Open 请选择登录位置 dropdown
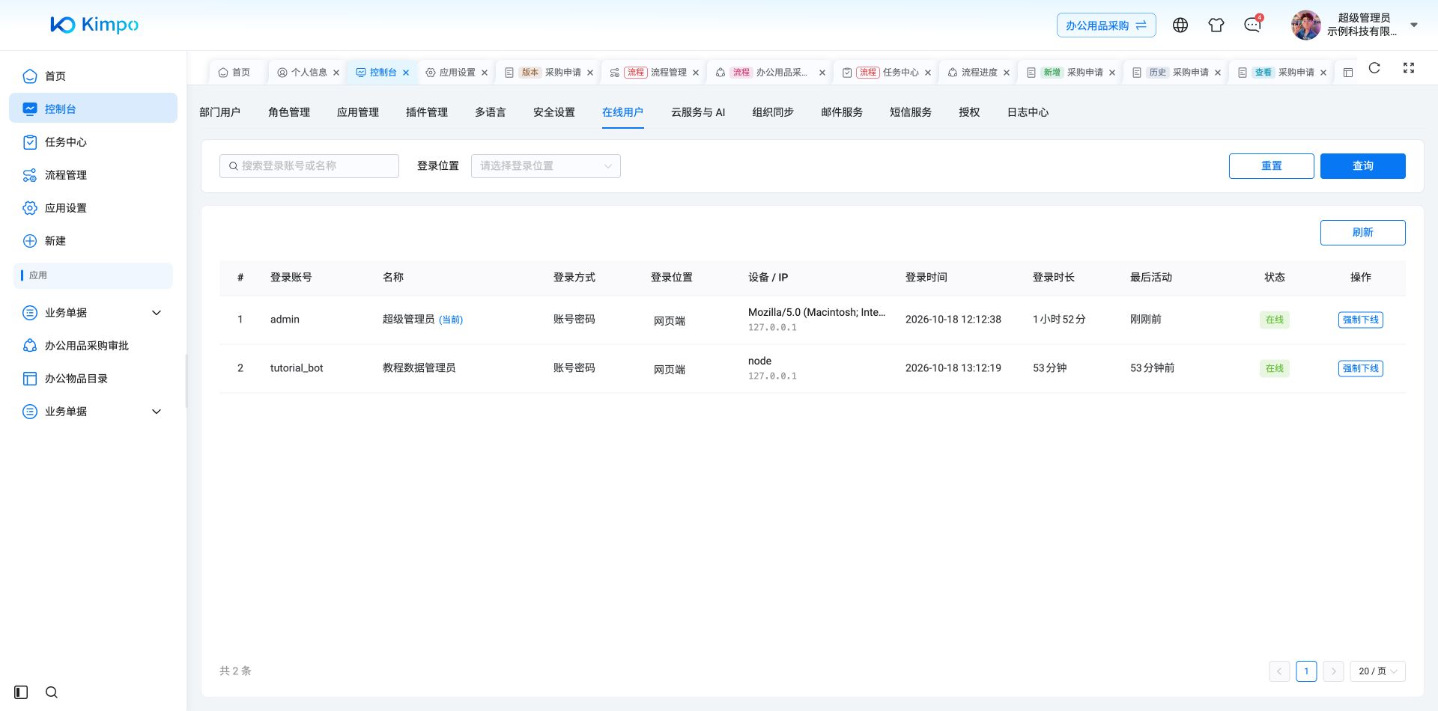Screen dimensions: 1438x711 coord(546,166)
